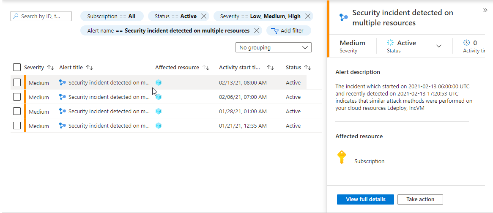Remove the Status Active filter

tap(204, 16)
